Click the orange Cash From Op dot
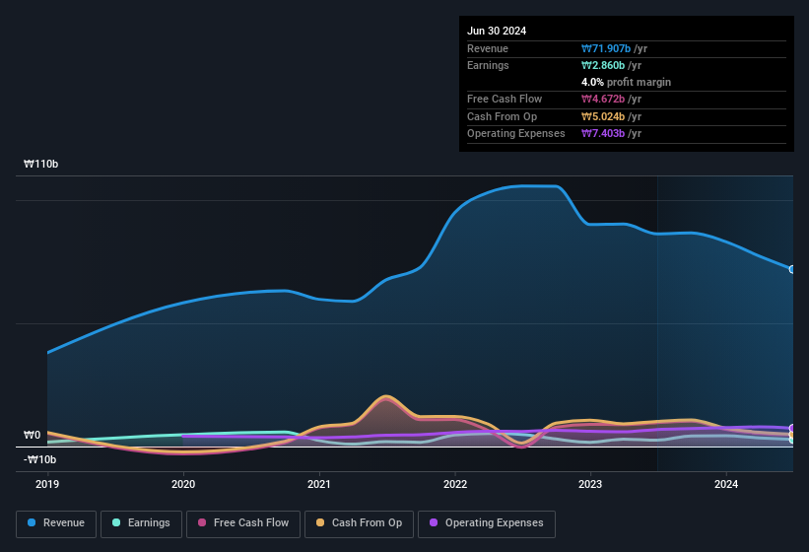This screenshot has height=552, width=809. pyautogui.click(x=320, y=522)
